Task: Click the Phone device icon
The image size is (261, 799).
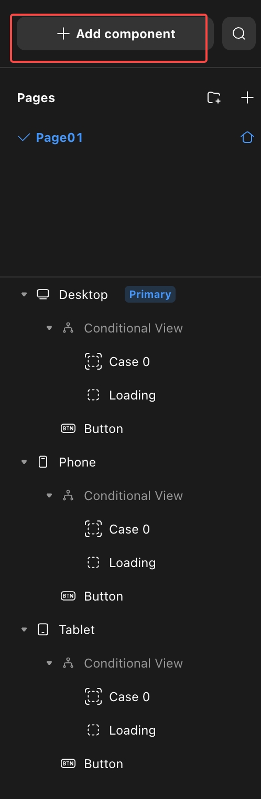Action: (x=43, y=462)
